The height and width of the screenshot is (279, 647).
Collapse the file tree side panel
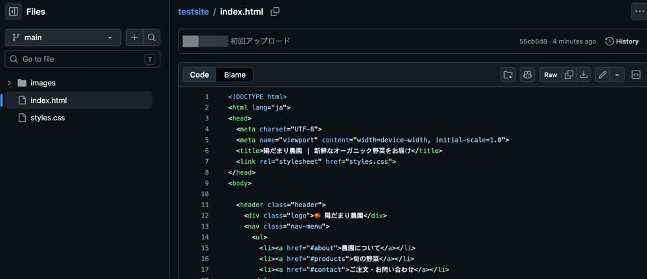(x=13, y=12)
